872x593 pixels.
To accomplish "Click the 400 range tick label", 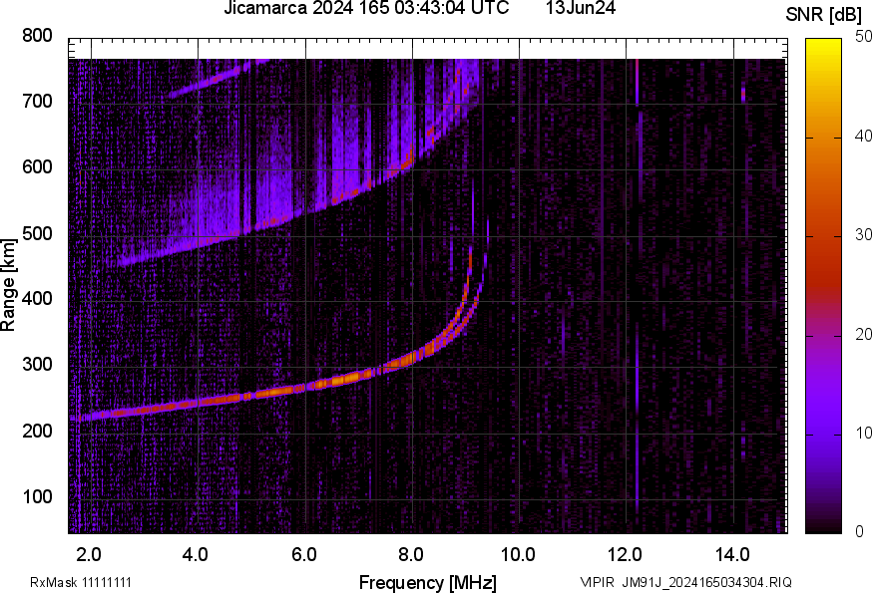I will 37,298.
